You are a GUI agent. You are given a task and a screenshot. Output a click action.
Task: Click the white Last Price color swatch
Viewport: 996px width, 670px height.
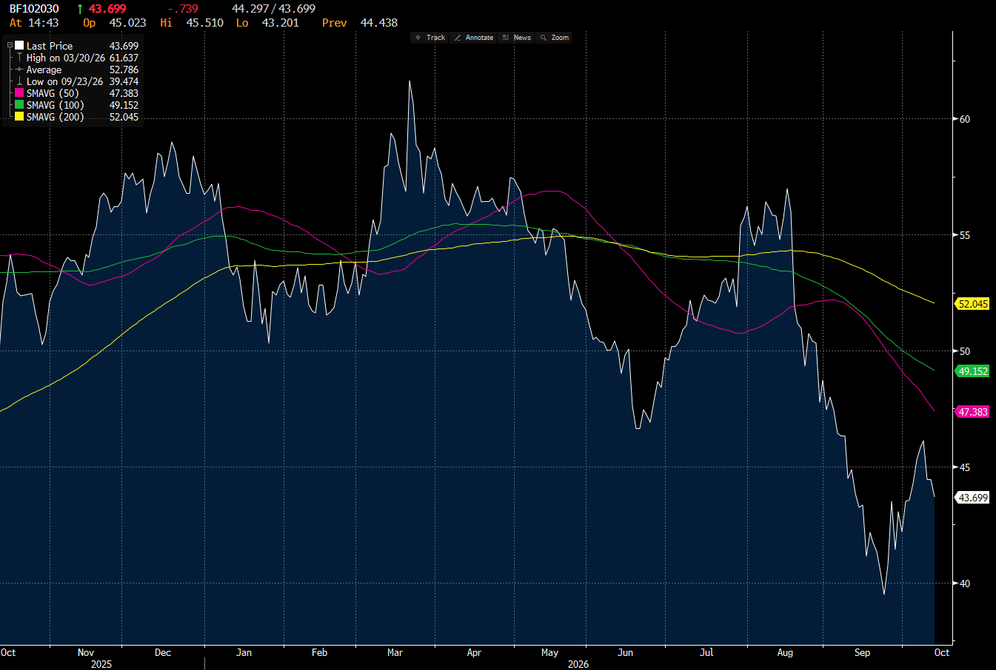coord(19,46)
